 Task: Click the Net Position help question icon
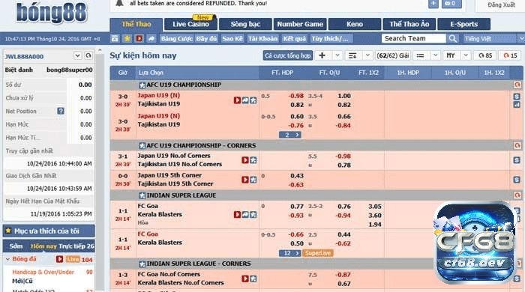click(61, 111)
